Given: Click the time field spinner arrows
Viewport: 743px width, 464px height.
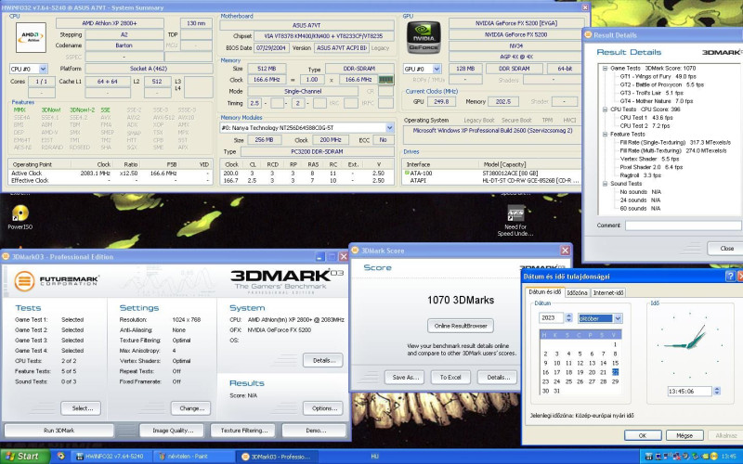Looking at the screenshot, I should tap(716, 391).
